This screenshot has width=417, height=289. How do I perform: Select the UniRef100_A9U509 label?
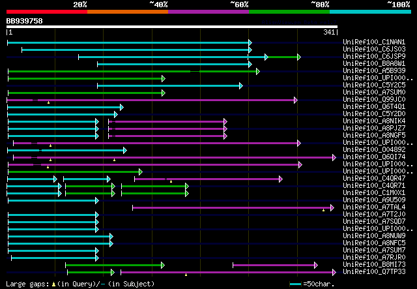(374, 200)
